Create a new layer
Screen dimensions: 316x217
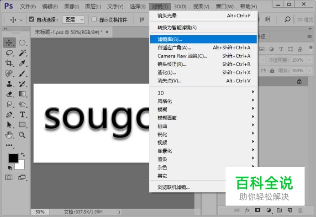coord(290,210)
